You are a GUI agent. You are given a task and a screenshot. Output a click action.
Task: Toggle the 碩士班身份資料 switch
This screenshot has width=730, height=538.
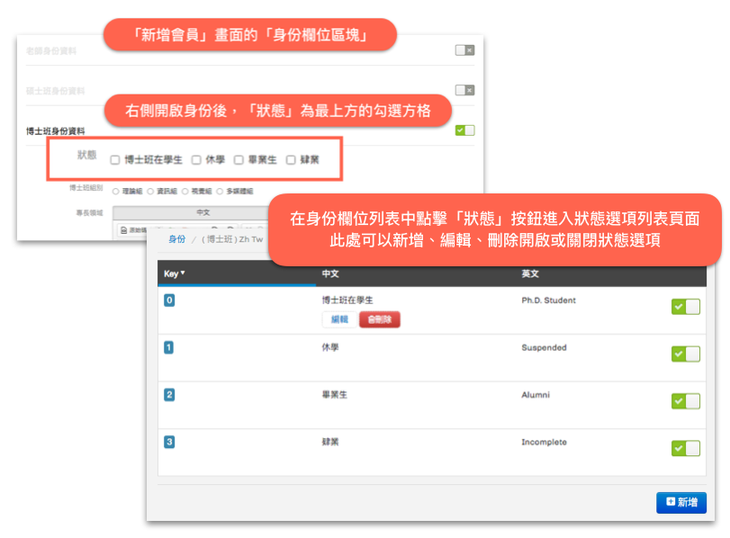(x=464, y=90)
